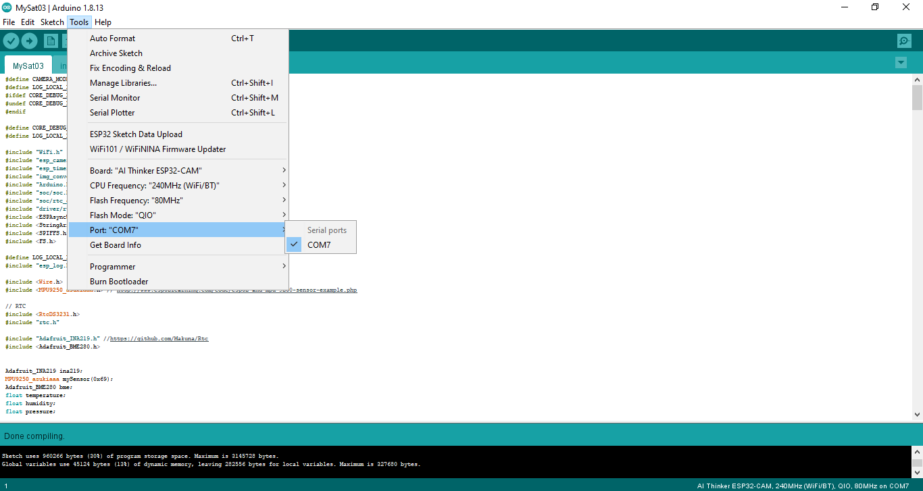Viewport: 923px width, 491px height.
Task: Click the Verify checkmark toolbar icon
Action: 11,41
